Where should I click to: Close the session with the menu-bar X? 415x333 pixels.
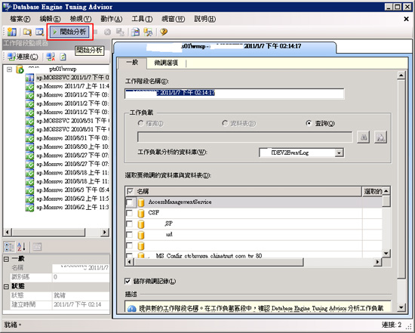pos(406,19)
